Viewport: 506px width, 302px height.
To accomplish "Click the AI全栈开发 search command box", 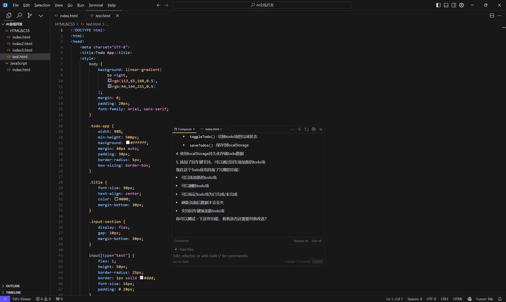I will click(262, 5).
